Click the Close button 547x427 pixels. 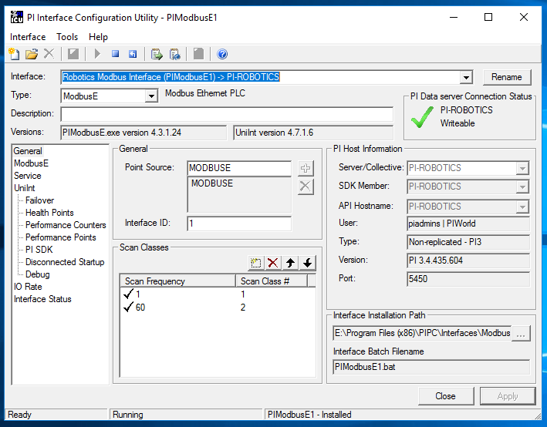pyautogui.click(x=445, y=396)
